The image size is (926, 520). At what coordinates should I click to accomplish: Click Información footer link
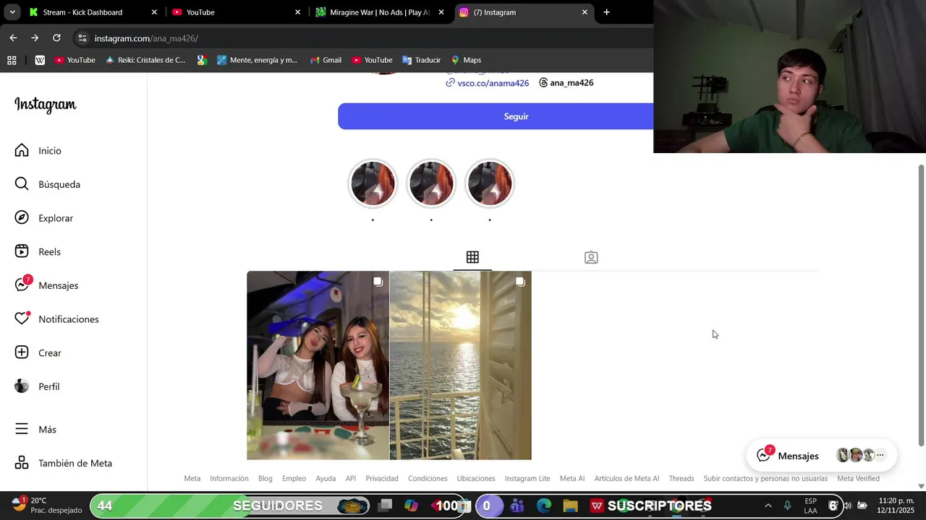229,478
